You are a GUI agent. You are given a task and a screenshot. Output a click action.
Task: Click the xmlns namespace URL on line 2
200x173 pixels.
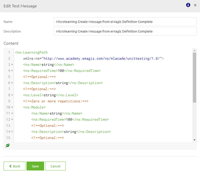tap(102, 59)
